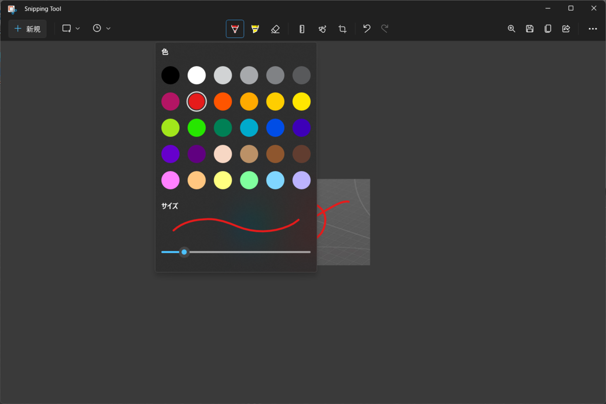The image size is (606, 404).
Task: Choose the bright yellow swatch at row end
Action: click(301, 102)
